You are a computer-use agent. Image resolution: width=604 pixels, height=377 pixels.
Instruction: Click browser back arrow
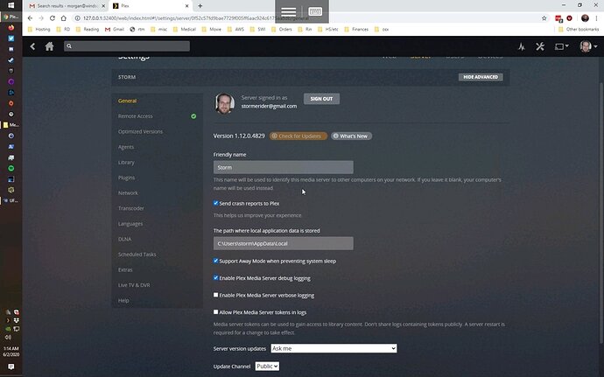pos(30,18)
